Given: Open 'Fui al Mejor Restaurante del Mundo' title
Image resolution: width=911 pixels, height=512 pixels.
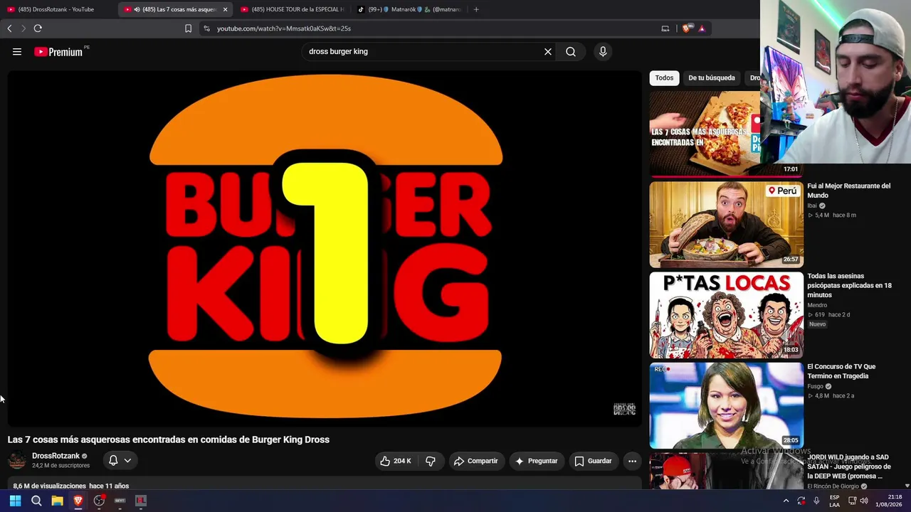Looking at the screenshot, I should 848,191.
